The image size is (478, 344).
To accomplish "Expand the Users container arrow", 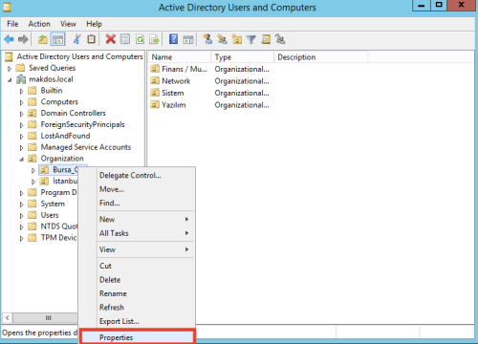I will click(21, 216).
